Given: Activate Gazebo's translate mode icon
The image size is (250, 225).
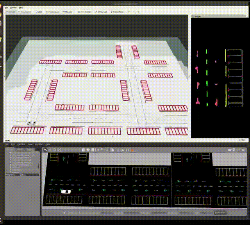Looking at the screenshot, I should [50, 150].
